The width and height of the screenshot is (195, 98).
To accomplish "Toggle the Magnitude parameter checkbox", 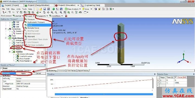I will pyautogui.click(x=4, y=84).
